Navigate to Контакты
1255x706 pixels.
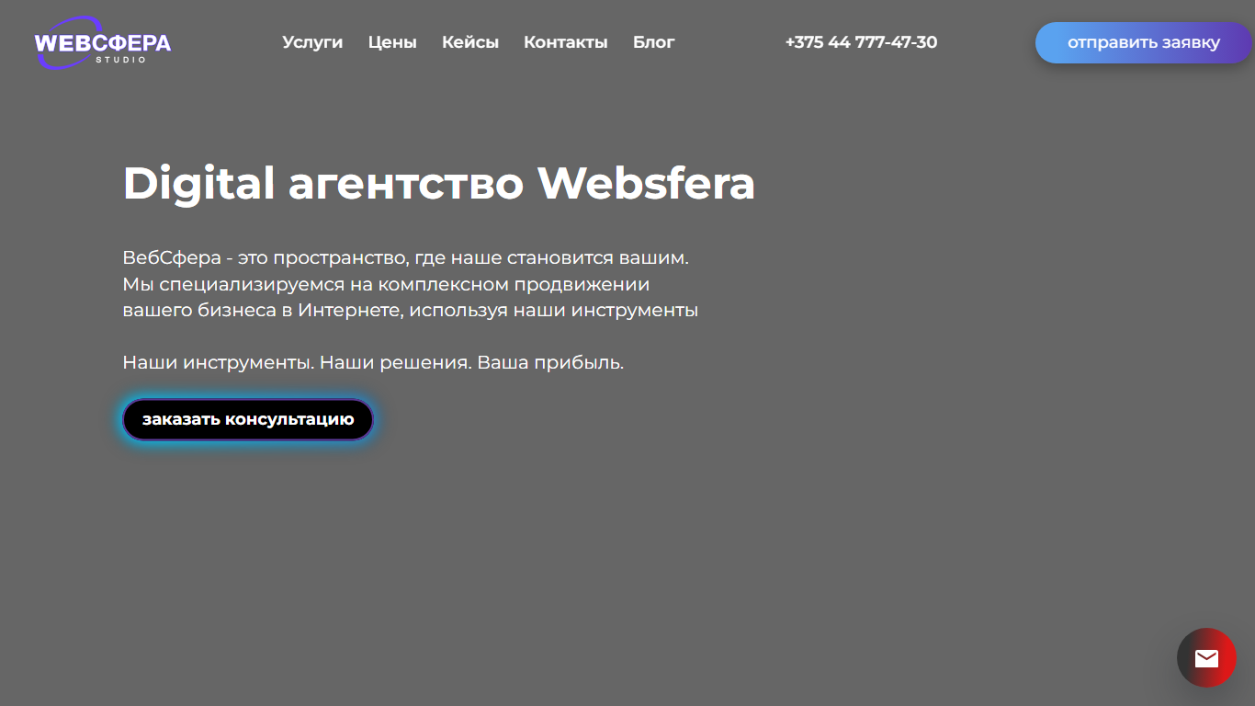click(566, 42)
